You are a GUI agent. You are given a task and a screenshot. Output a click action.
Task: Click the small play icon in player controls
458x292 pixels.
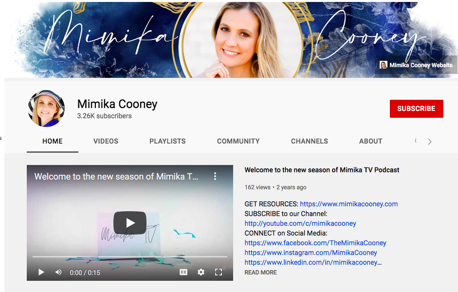[x=41, y=272]
